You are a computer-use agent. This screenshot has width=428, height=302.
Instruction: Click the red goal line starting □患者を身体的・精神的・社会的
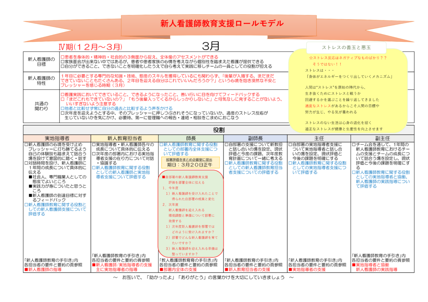click(140, 57)
